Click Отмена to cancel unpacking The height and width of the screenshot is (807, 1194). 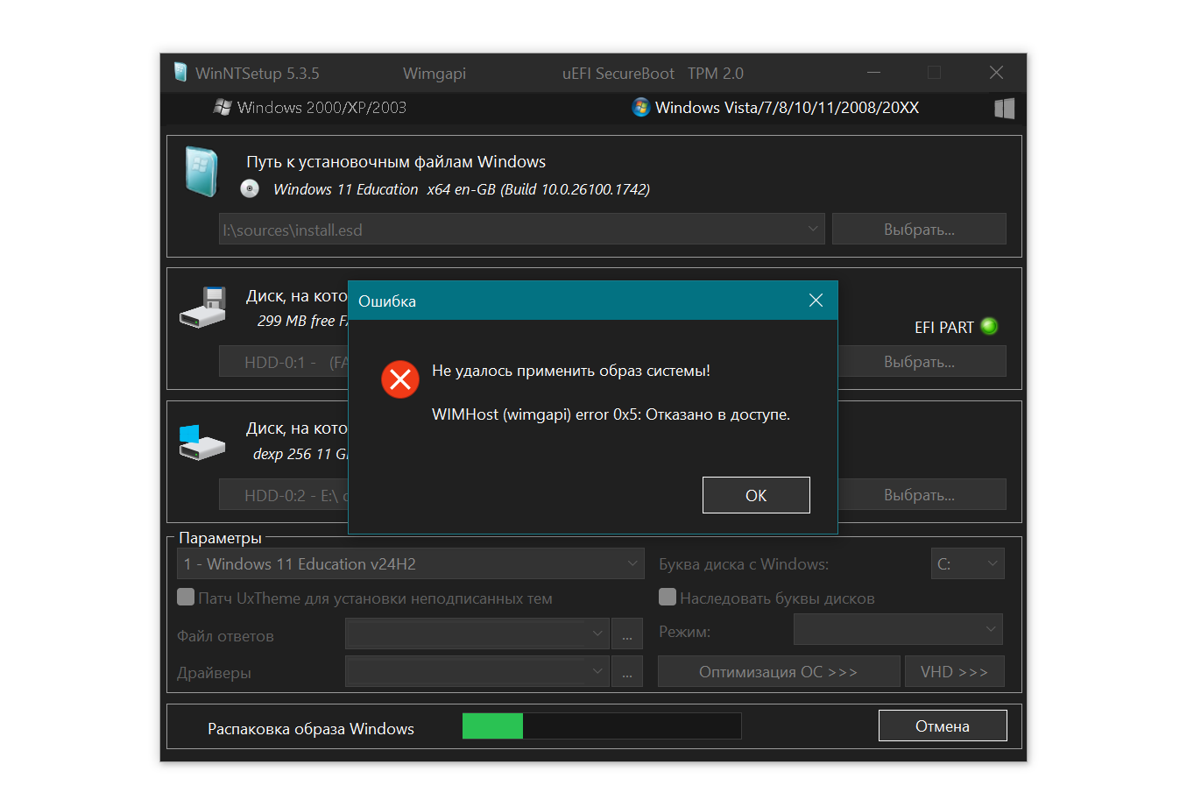click(x=943, y=726)
